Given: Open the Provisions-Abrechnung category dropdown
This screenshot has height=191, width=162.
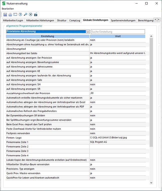Looking at the screenshot, I should 87,32.
